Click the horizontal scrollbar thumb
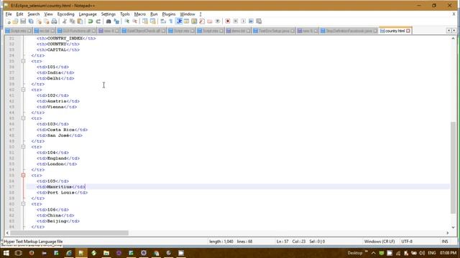Screen dimensions: 460x258 pos(69,233)
